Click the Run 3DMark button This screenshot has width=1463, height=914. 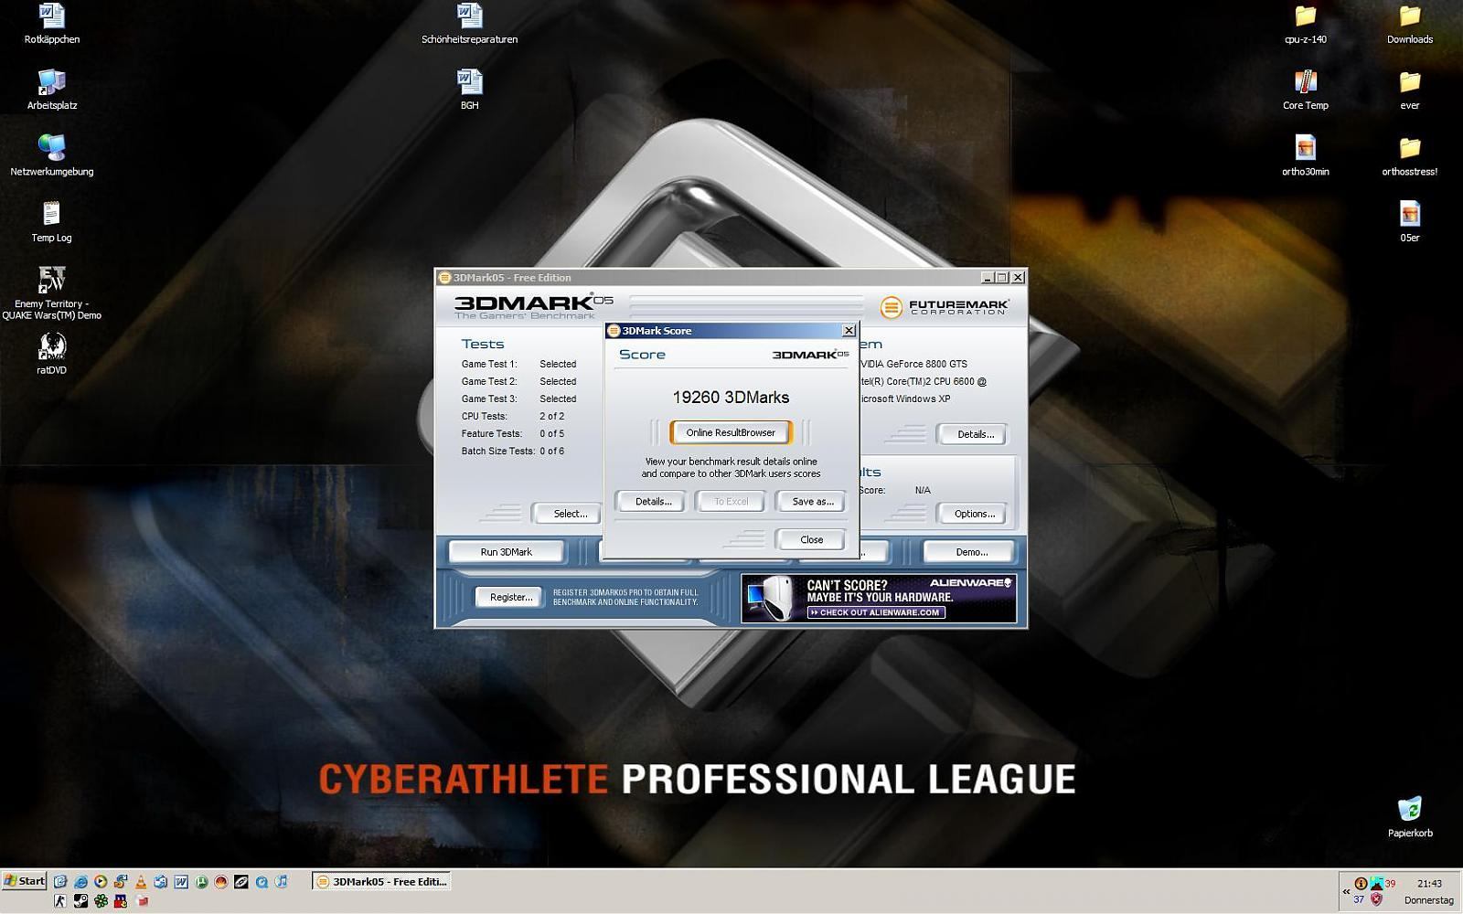(x=507, y=552)
